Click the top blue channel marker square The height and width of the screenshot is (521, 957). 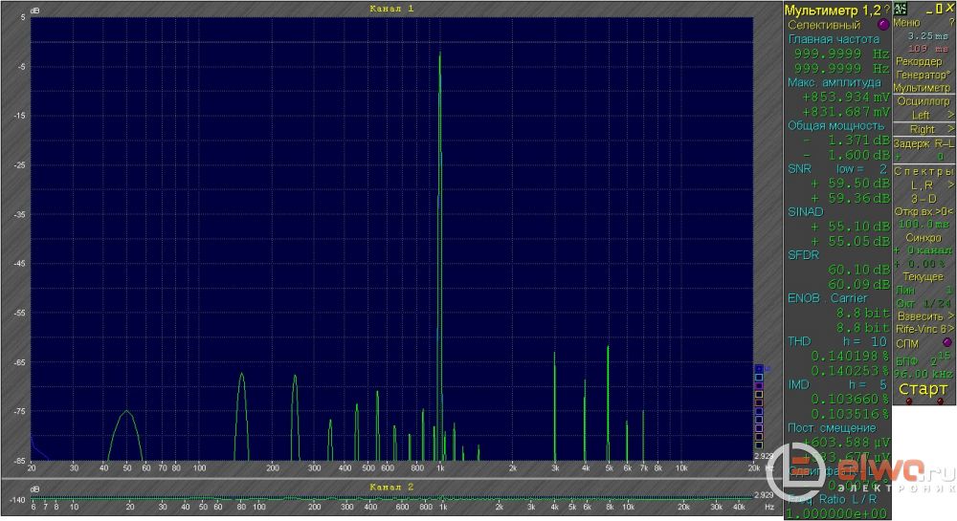point(759,368)
